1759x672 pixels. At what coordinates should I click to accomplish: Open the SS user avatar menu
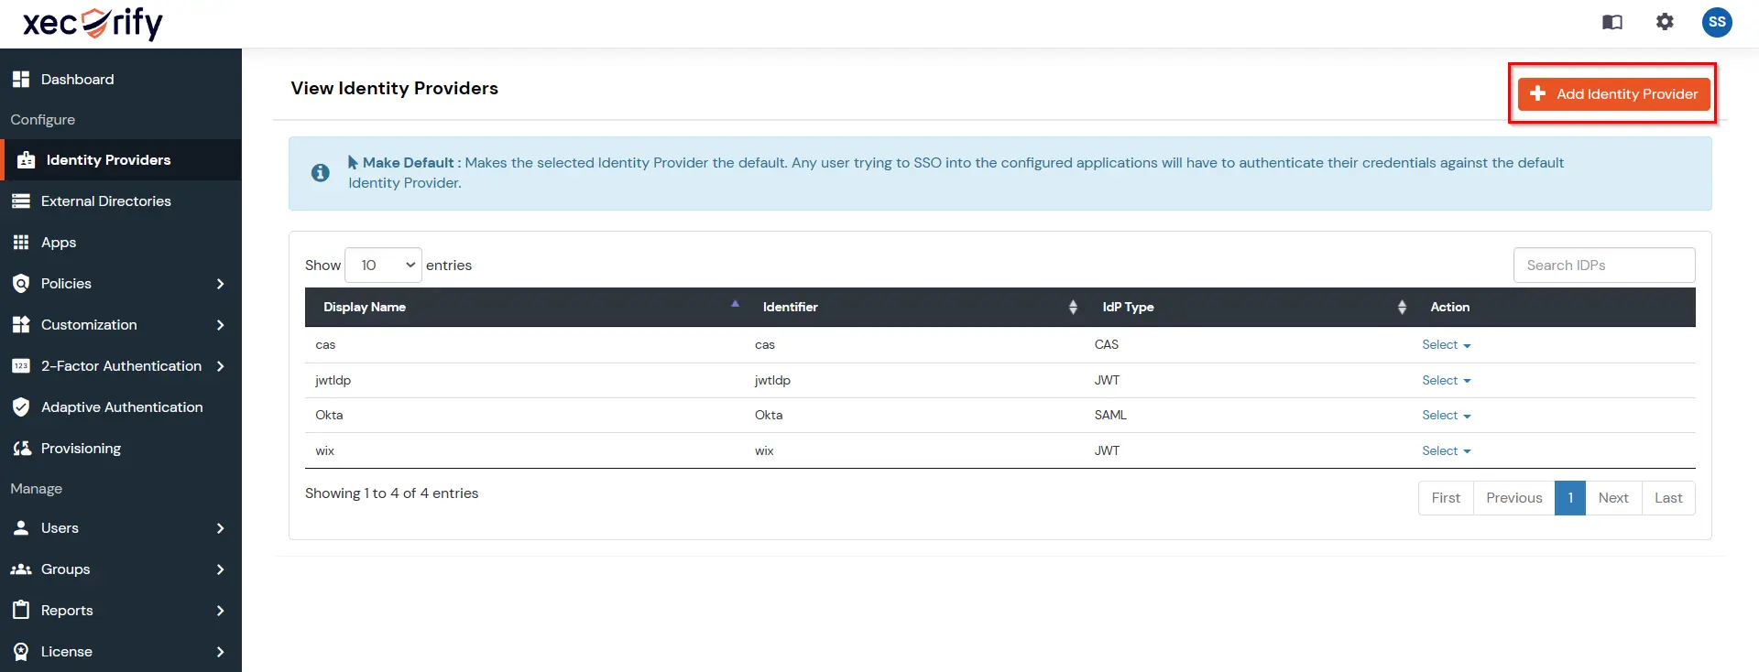click(1717, 22)
